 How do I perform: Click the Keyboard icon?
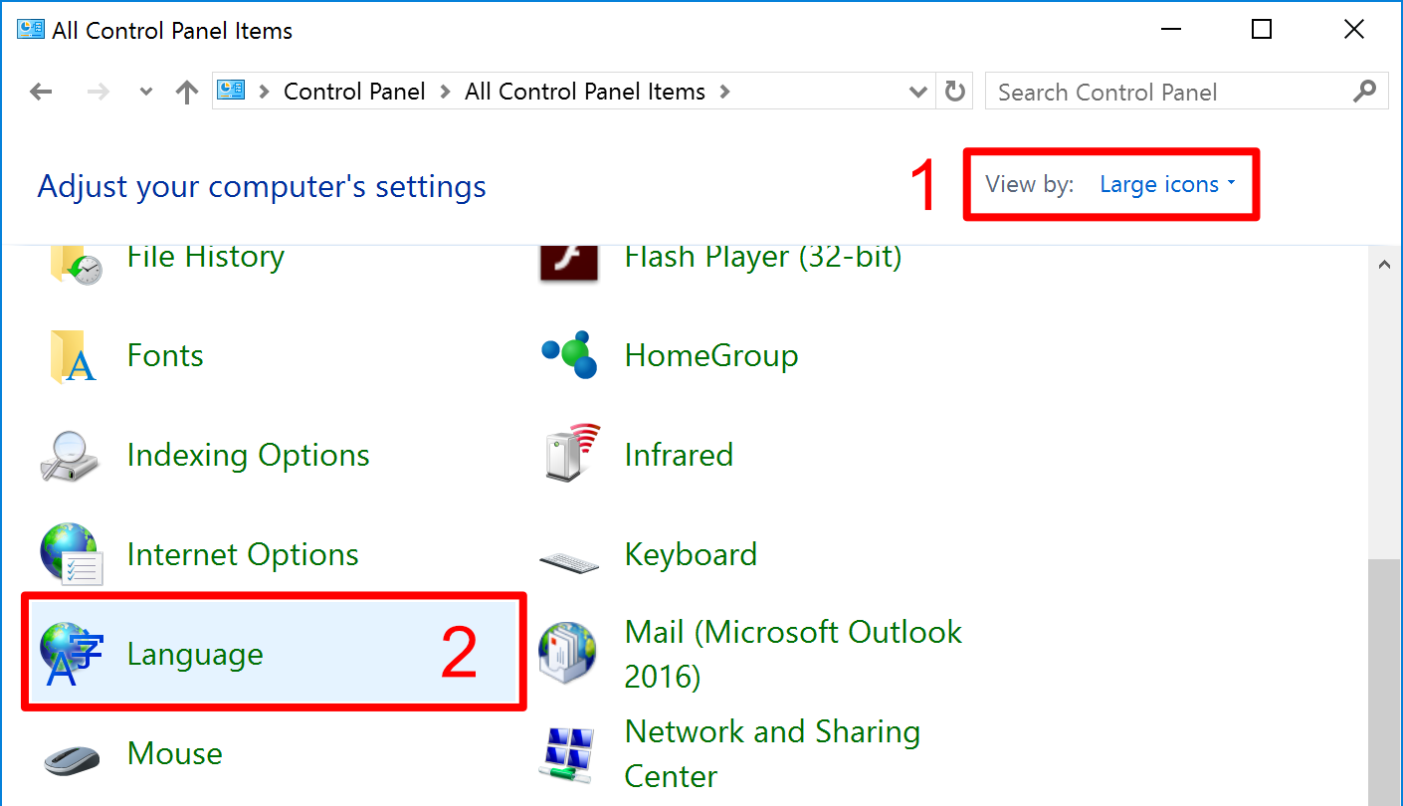(x=569, y=559)
